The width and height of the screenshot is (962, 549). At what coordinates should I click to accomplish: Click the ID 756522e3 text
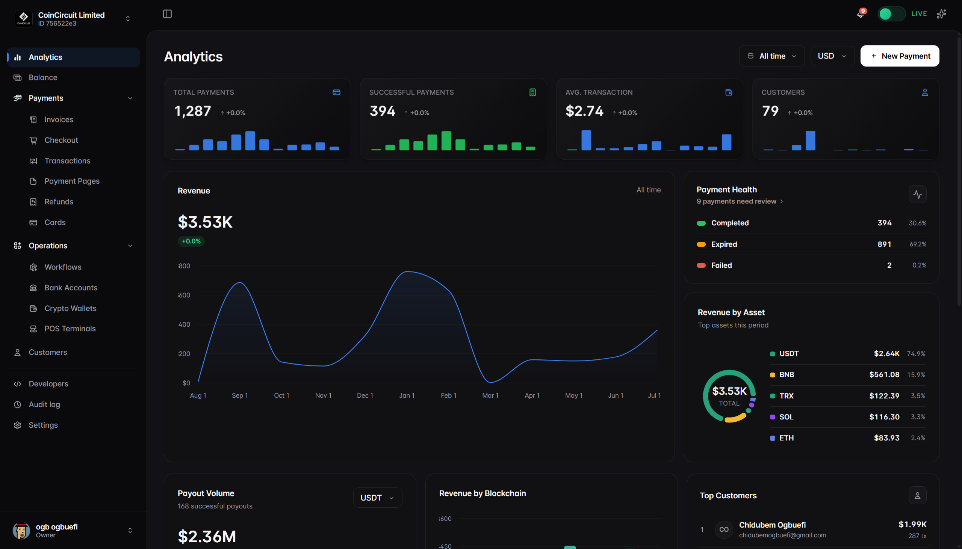point(57,23)
